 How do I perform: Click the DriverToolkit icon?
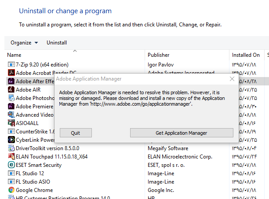[x=11, y=148]
